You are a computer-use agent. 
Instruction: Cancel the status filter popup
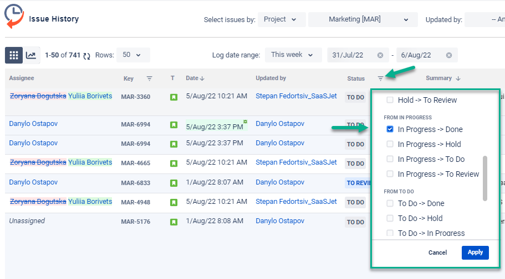[x=437, y=252]
